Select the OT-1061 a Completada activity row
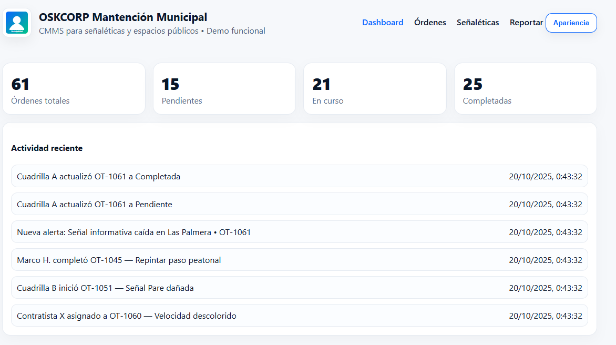The height and width of the screenshot is (345, 616). click(299, 176)
